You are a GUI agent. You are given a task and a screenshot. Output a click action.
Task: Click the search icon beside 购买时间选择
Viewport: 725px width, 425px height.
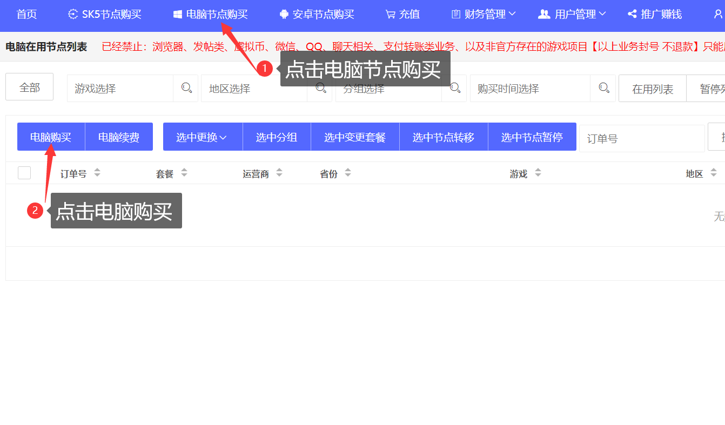coord(604,88)
